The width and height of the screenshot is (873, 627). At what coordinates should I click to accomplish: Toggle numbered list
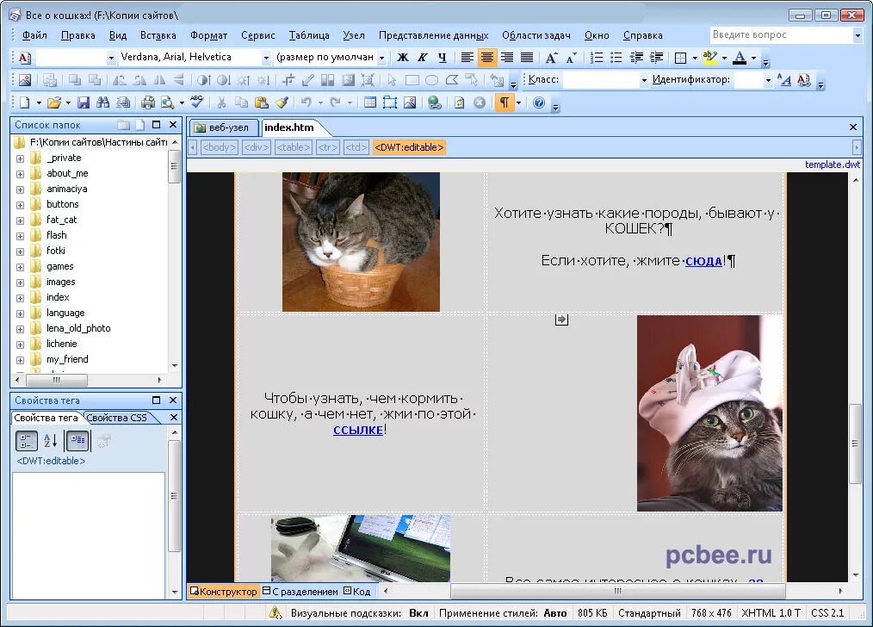coord(596,58)
